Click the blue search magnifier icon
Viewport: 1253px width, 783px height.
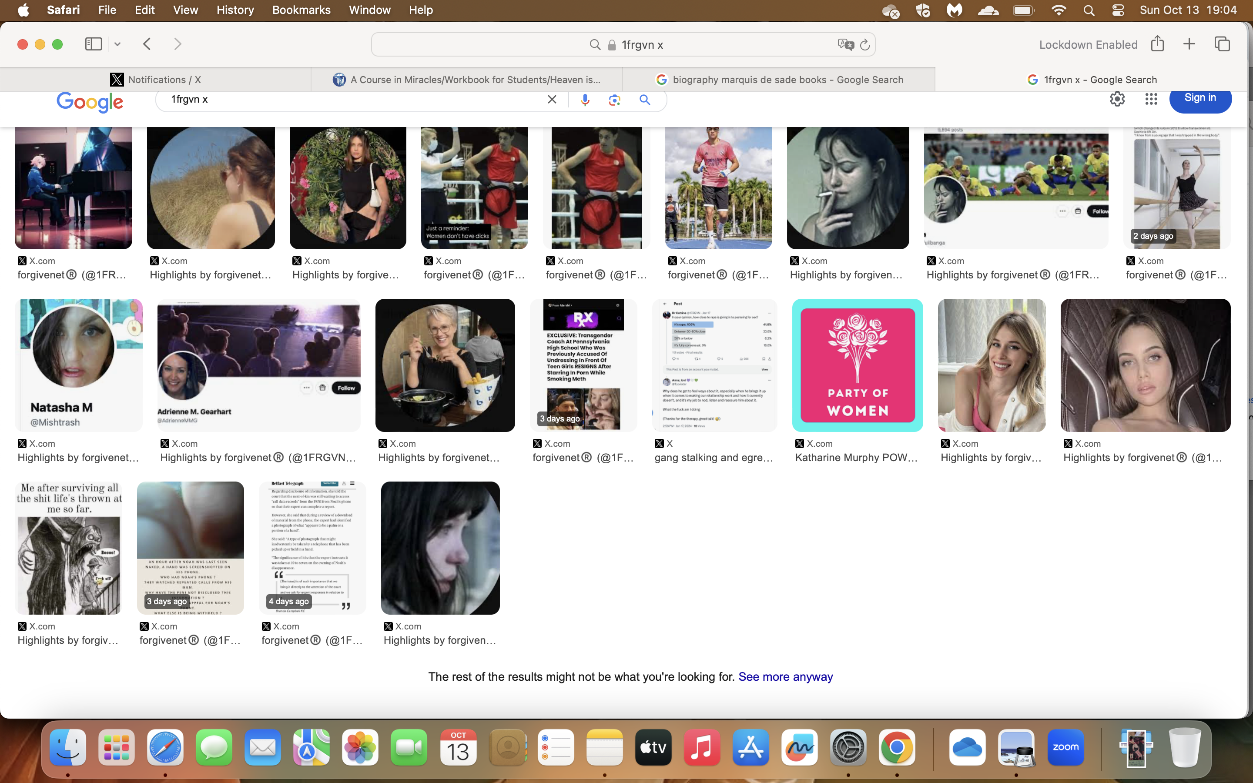pyautogui.click(x=645, y=100)
